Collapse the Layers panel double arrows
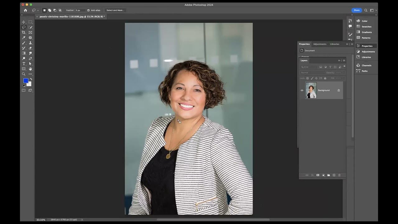The width and height of the screenshot is (398, 224). tap(339, 61)
